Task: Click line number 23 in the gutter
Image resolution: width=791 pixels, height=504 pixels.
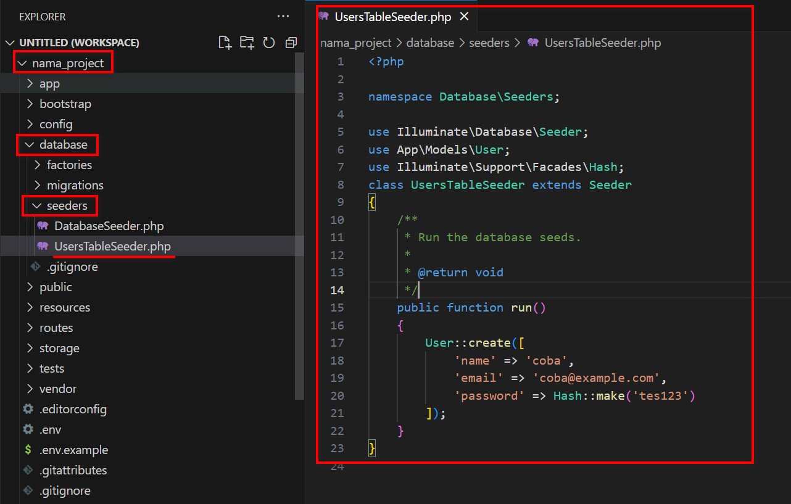Action: 337,448
